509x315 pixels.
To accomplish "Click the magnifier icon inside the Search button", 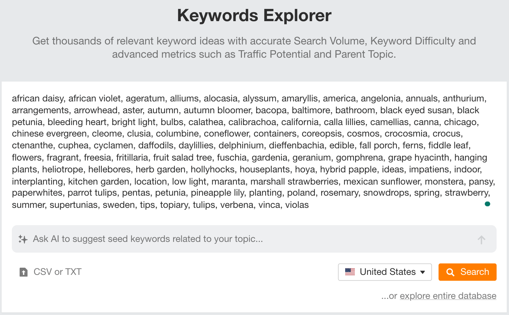I will (x=451, y=272).
